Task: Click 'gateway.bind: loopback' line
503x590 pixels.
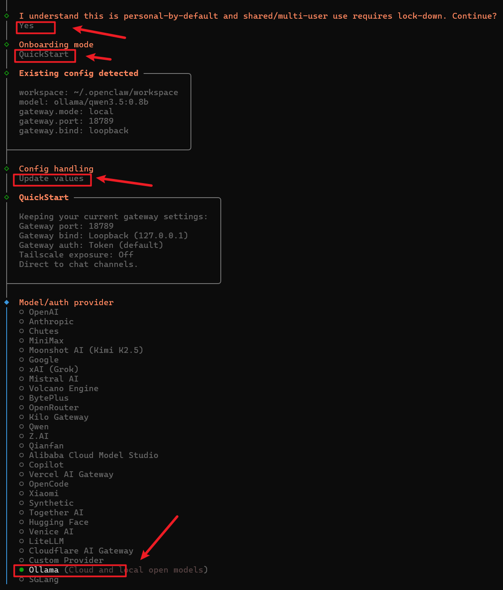Action: [x=74, y=130]
